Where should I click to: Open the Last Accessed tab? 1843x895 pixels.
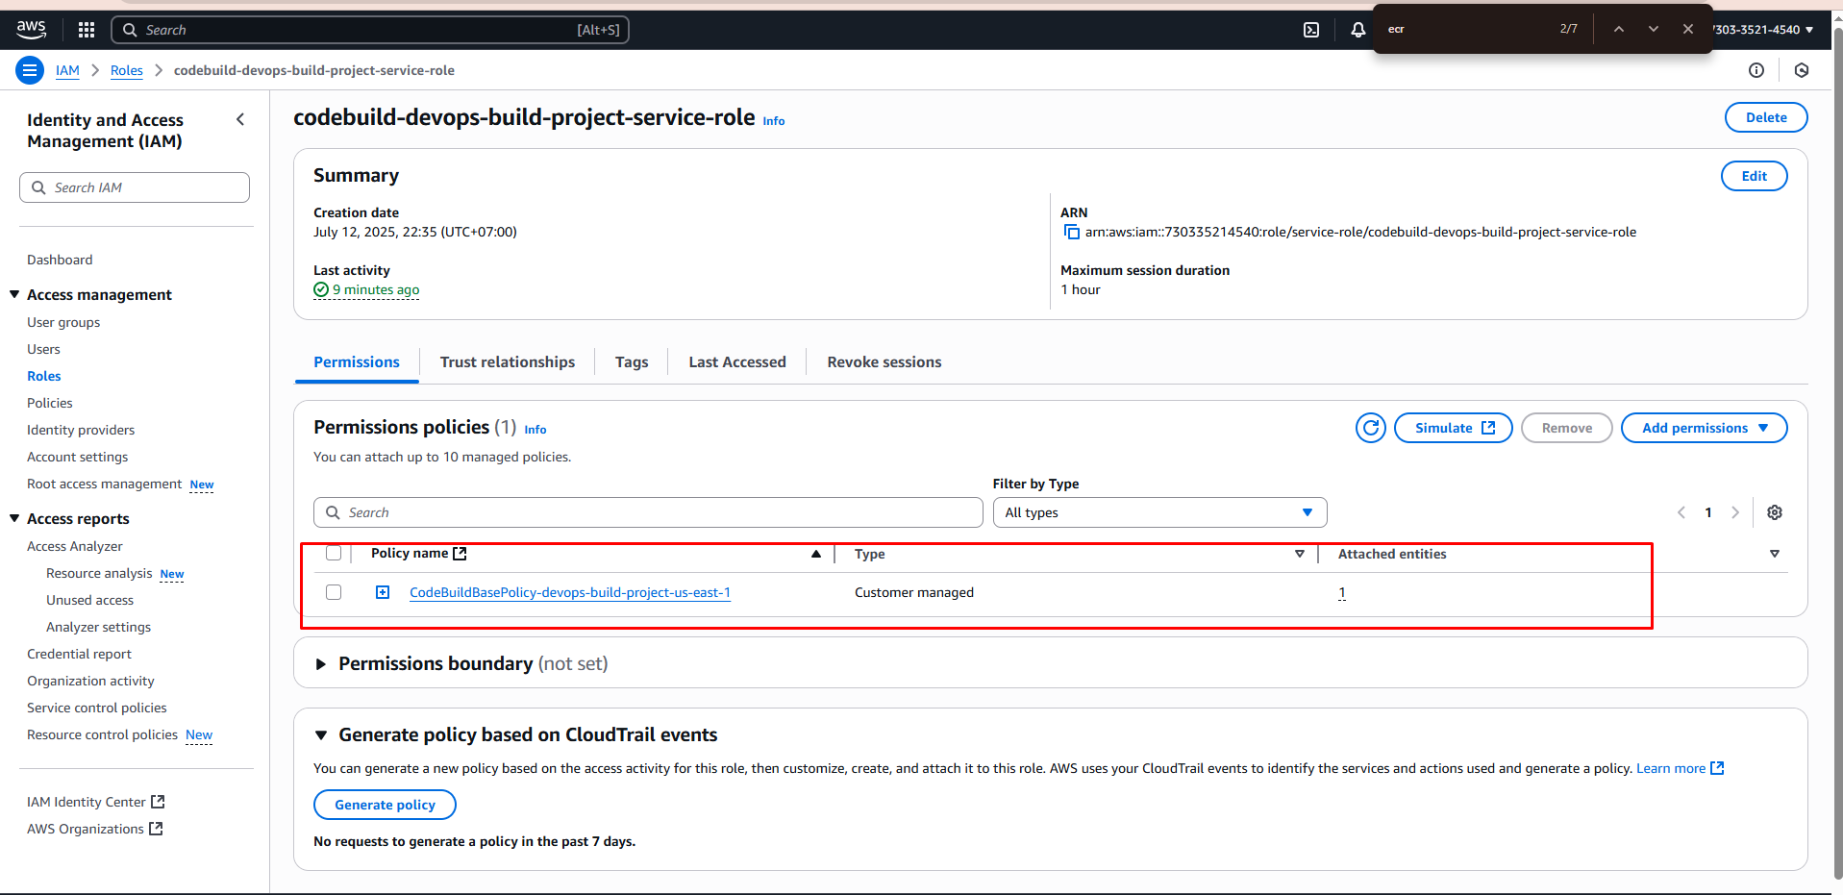(736, 362)
